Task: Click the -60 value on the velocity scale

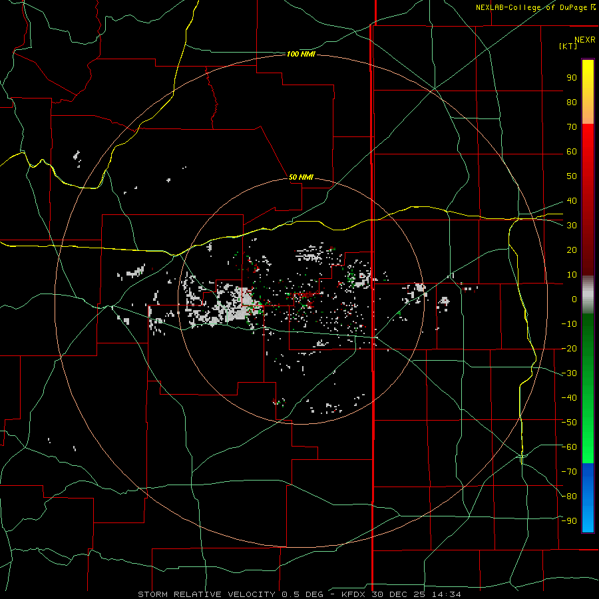Action: coord(569,447)
